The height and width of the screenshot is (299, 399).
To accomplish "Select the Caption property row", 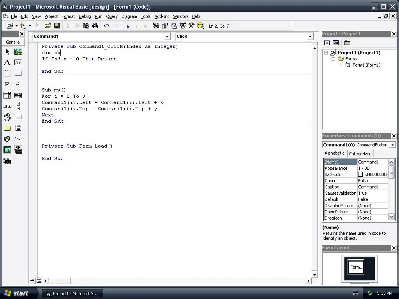I will point(356,187).
